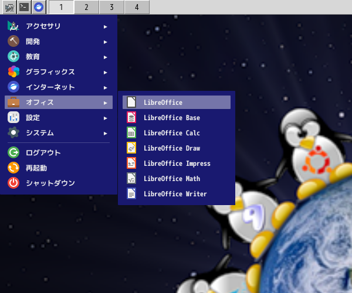Launch LibreOffice Draw
352x293 pixels.
coord(177,148)
